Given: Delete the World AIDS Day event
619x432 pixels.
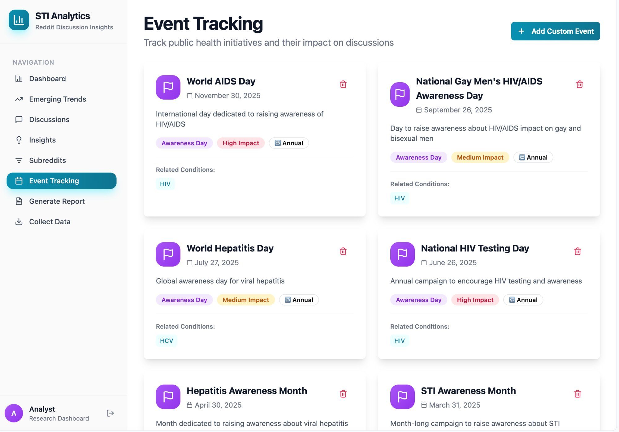Looking at the screenshot, I should coord(343,84).
